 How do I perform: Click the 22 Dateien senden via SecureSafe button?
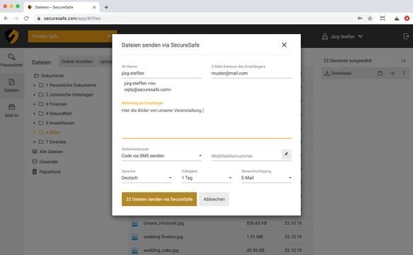(159, 199)
